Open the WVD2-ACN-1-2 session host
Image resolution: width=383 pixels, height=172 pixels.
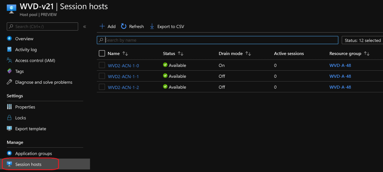[123, 87]
